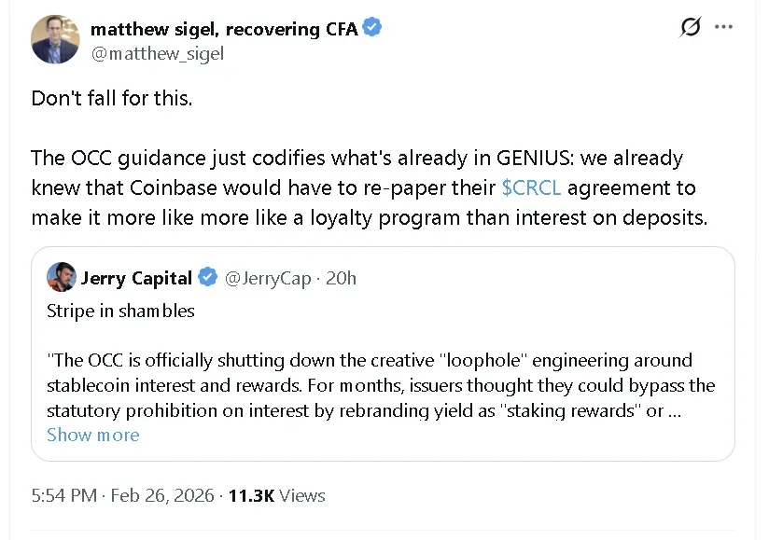Open the "matthew sigel, recovering CFA" display name
The width and height of the screenshot is (769, 540).
coord(224,29)
